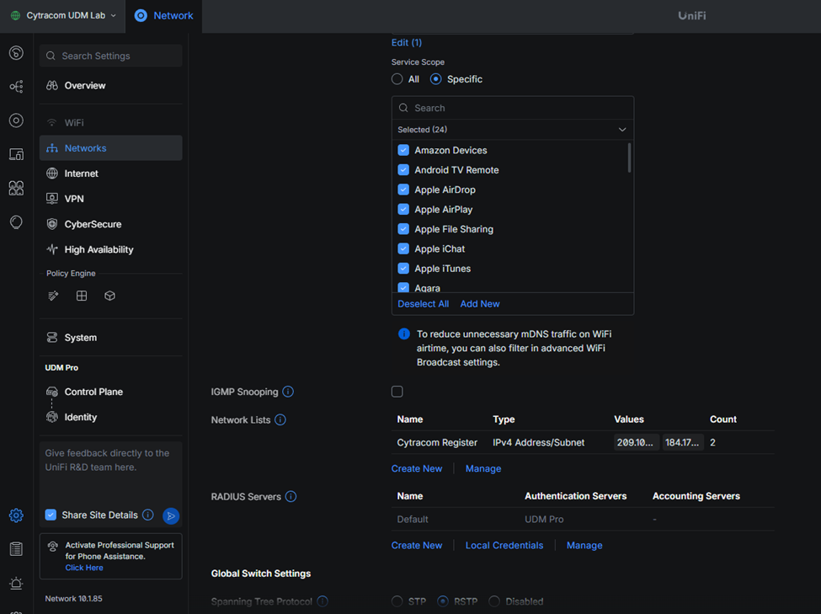Open the topology icon in left rail

[16, 87]
